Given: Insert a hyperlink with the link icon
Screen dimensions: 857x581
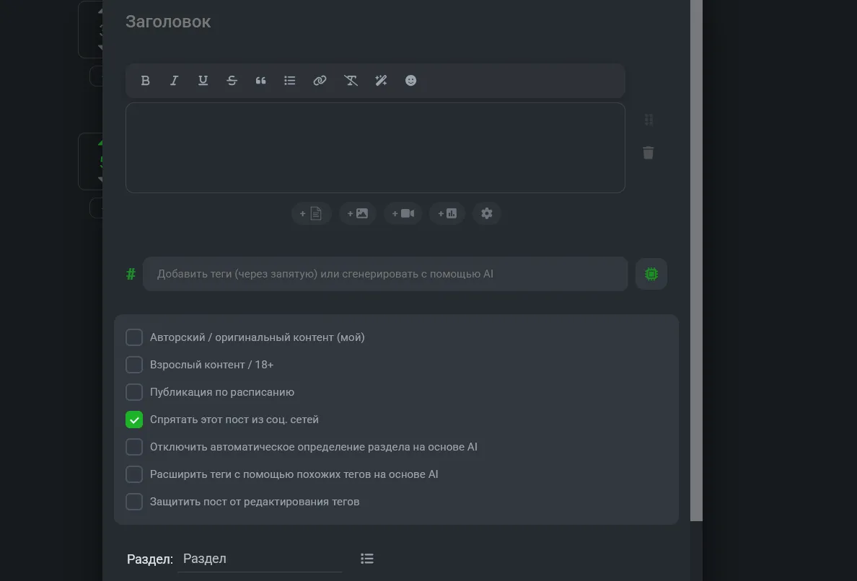Looking at the screenshot, I should click(x=320, y=81).
